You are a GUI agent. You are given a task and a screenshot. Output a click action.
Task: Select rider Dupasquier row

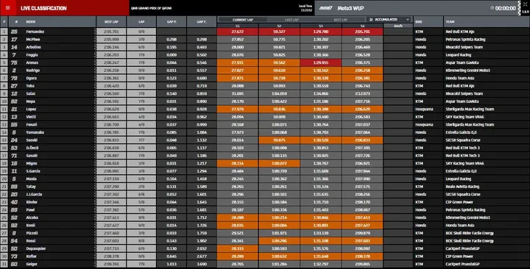click(x=265, y=249)
